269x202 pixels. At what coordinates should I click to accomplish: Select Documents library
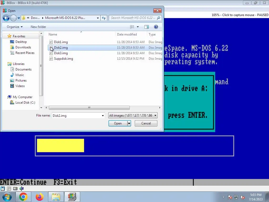click(23, 69)
